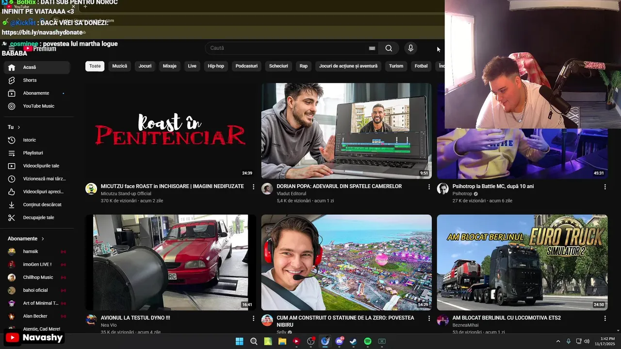The width and height of the screenshot is (621, 349).
Task: Open imoGen LIVE ! subscription channel
Action: pos(37,265)
